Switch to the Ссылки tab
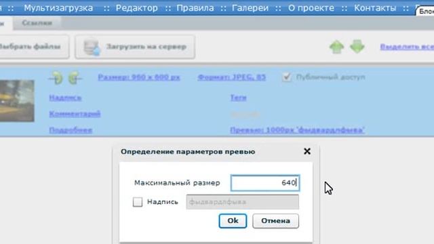This screenshot has height=244, width=434. click(37, 23)
